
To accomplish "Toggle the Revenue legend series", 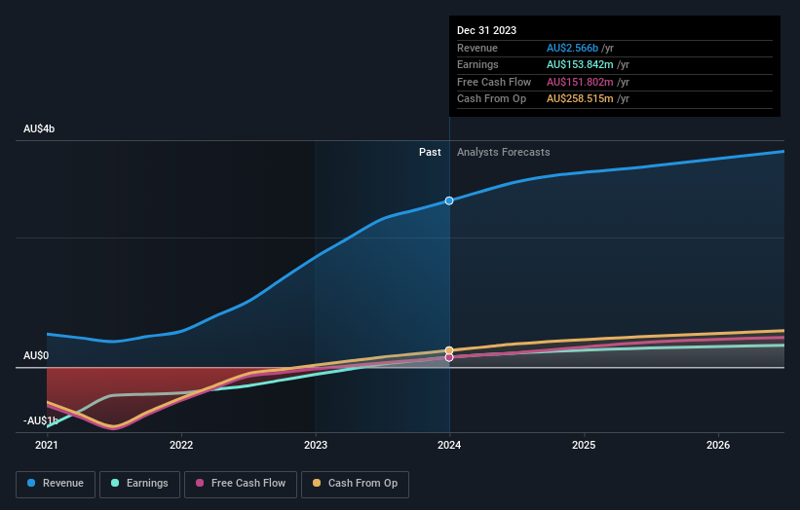I will point(56,484).
